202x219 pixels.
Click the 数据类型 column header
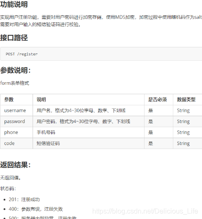point(186,99)
